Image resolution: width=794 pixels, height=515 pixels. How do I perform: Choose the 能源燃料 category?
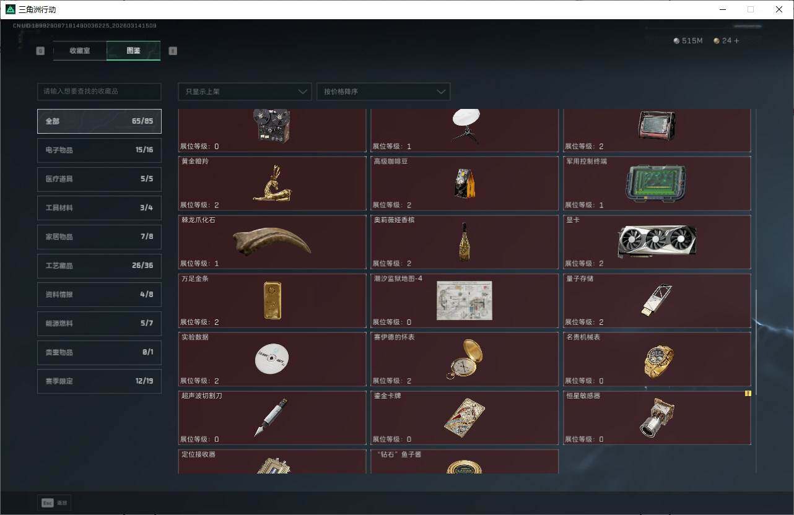tap(99, 324)
